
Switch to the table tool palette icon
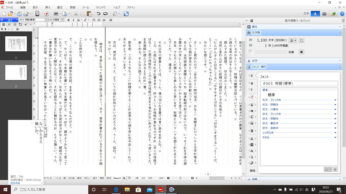click(324, 14)
